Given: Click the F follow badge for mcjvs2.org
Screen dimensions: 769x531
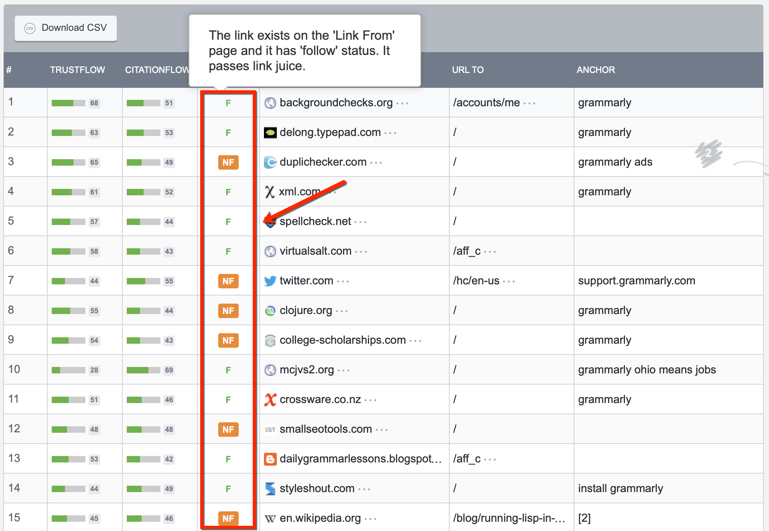Looking at the screenshot, I should pyautogui.click(x=228, y=370).
